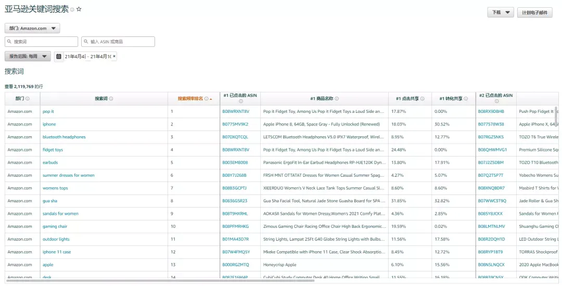562x286 pixels.
Task: Open the calendar date picker icon
Action: pos(59,56)
